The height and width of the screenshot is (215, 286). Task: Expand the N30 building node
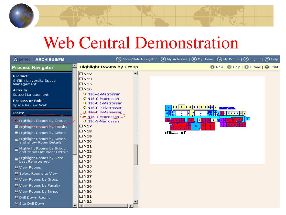[x=81, y=191]
